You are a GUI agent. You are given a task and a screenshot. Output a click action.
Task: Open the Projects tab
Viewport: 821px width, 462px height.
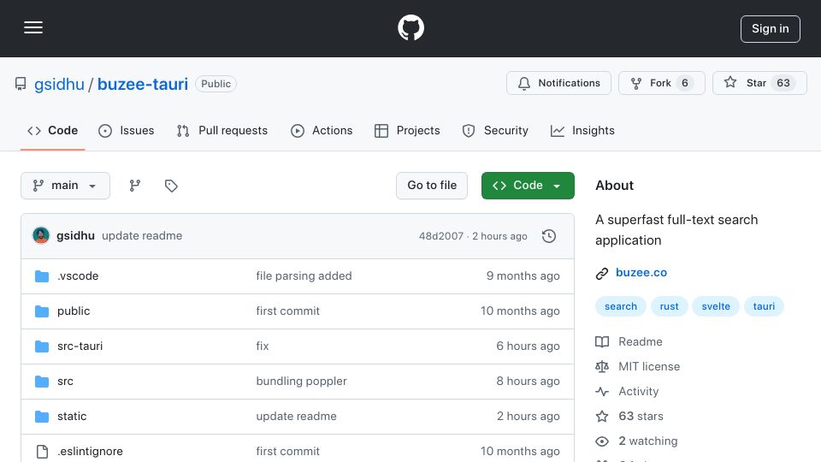(x=407, y=130)
